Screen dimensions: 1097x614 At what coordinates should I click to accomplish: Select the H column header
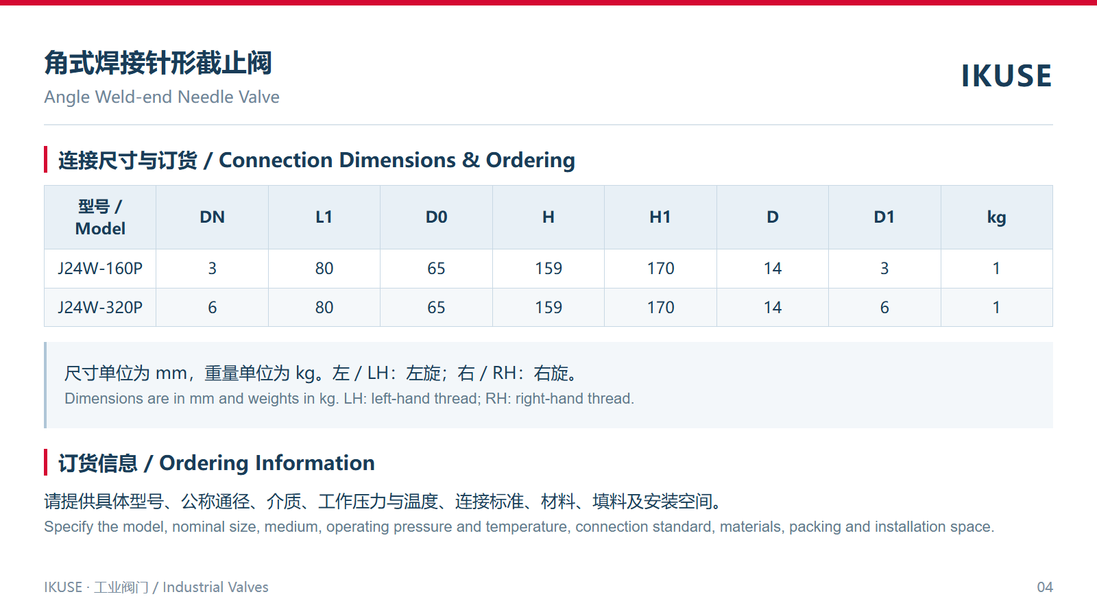pyautogui.click(x=548, y=217)
